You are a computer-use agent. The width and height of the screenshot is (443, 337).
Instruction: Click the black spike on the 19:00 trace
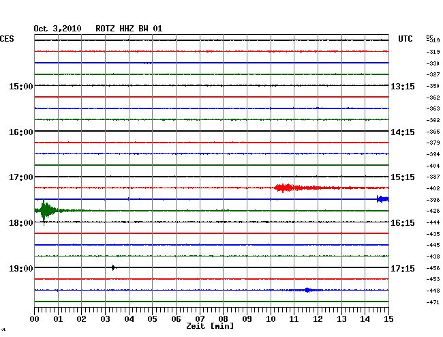(x=113, y=267)
